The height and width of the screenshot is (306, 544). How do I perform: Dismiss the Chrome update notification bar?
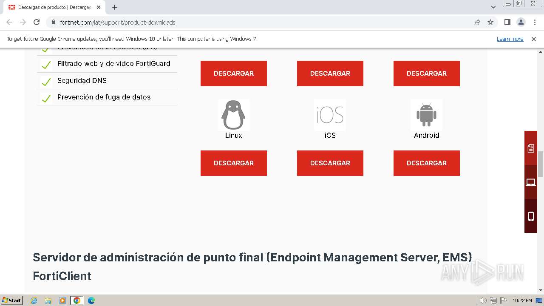[x=534, y=39]
